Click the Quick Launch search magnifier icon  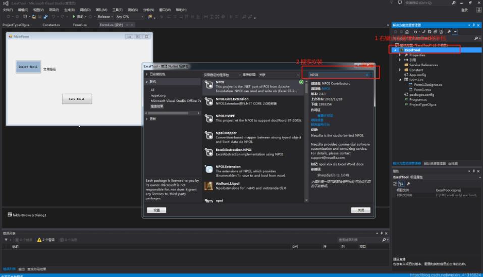[454, 3]
